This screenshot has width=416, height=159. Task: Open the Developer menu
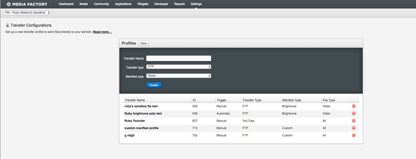click(161, 4)
